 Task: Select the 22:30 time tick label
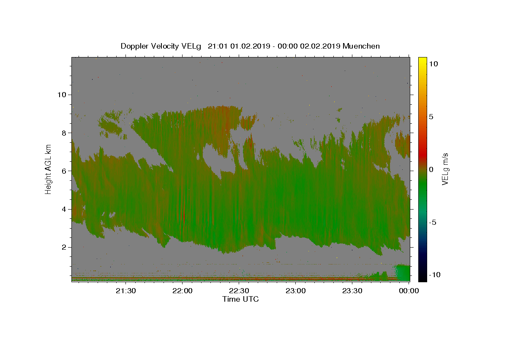(239, 291)
